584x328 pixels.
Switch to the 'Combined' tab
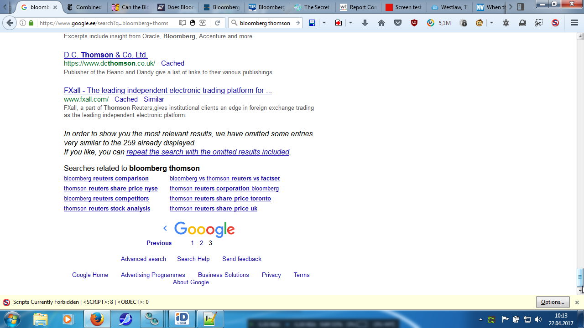(85, 7)
